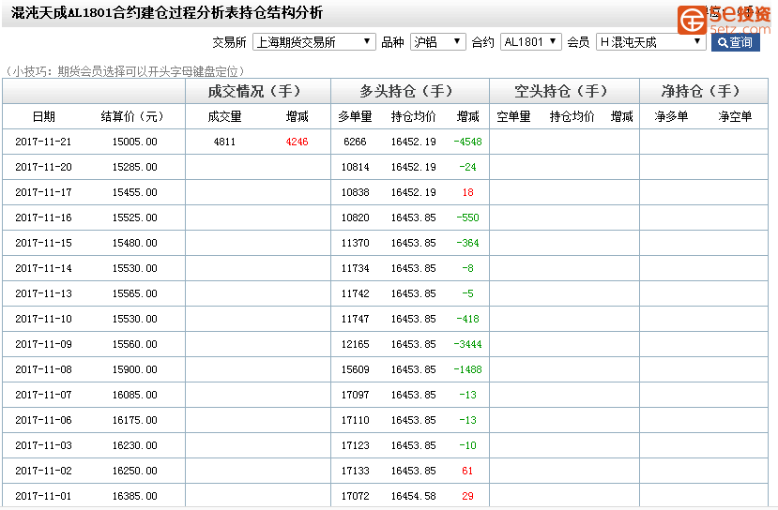Select the date cell 2017-11-09

click(x=44, y=344)
